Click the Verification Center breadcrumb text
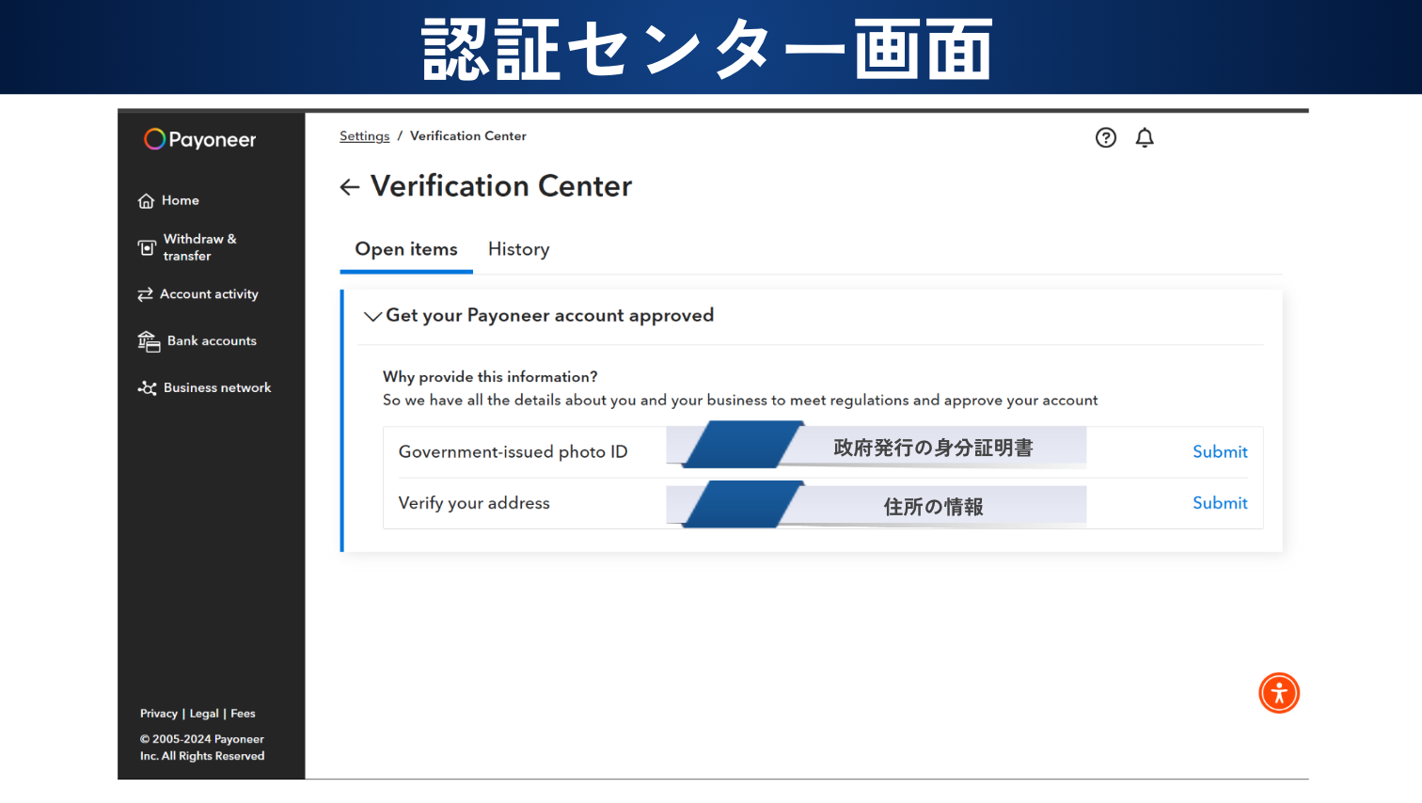This screenshot has height=803, width=1422. [467, 136]
